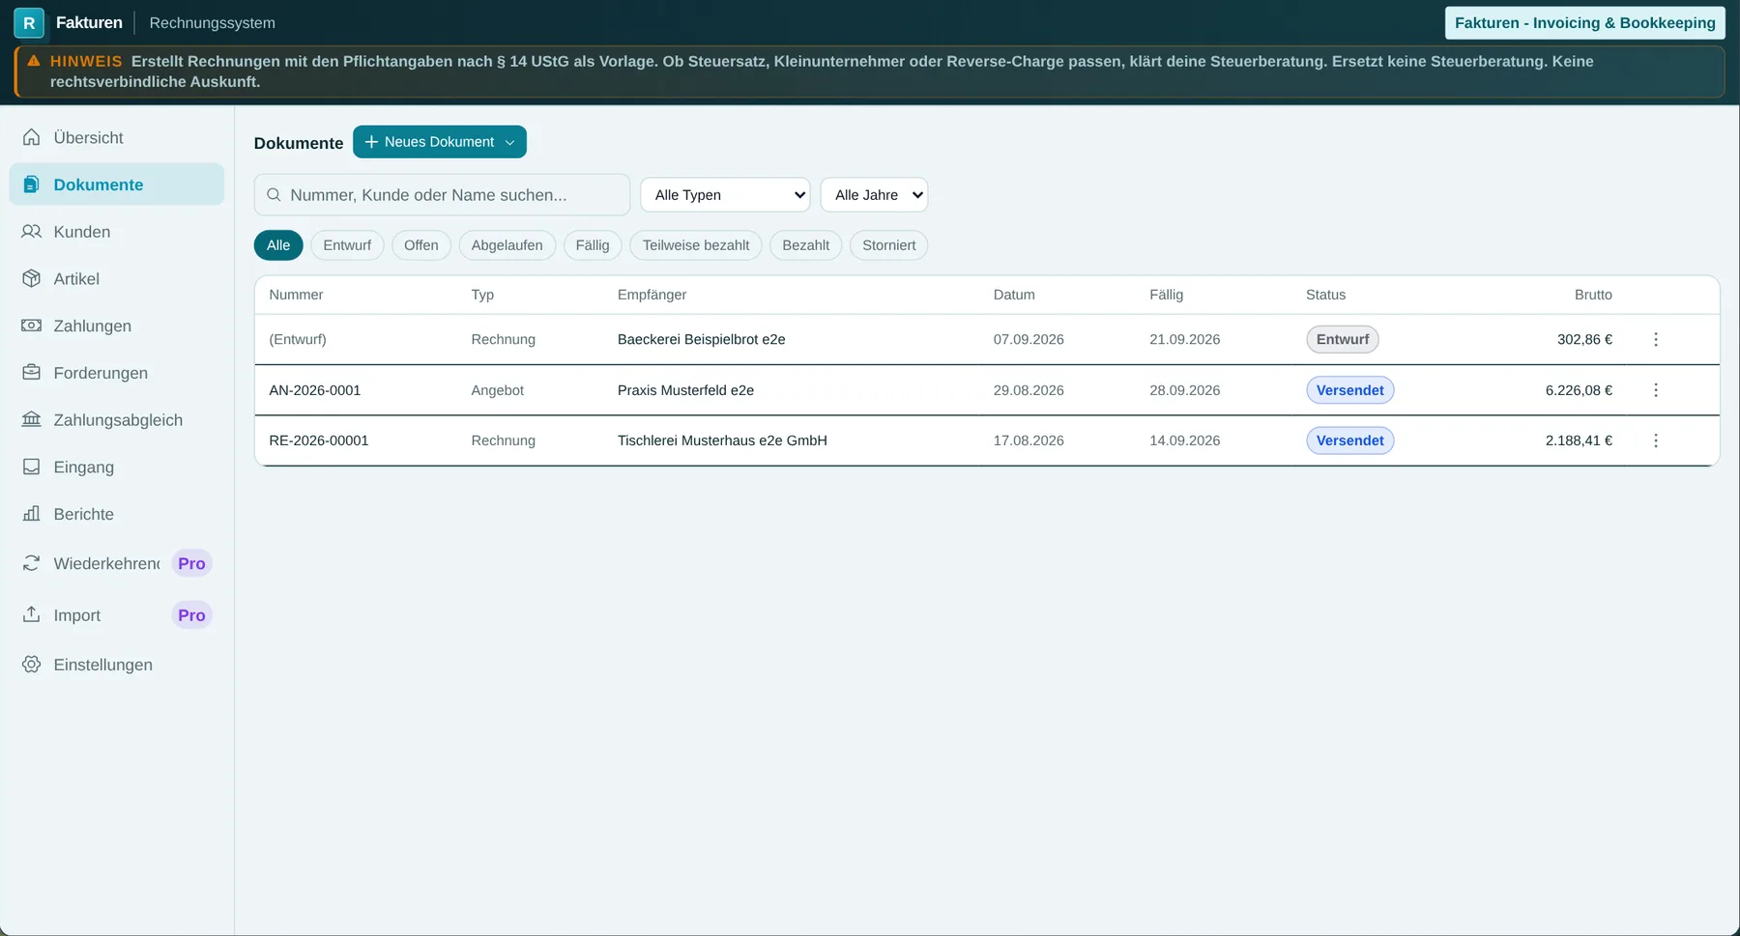Viewport: 1740px width, 936px height.
Task: Click the Fällig column header
Action: click(x=1166, y=295)
